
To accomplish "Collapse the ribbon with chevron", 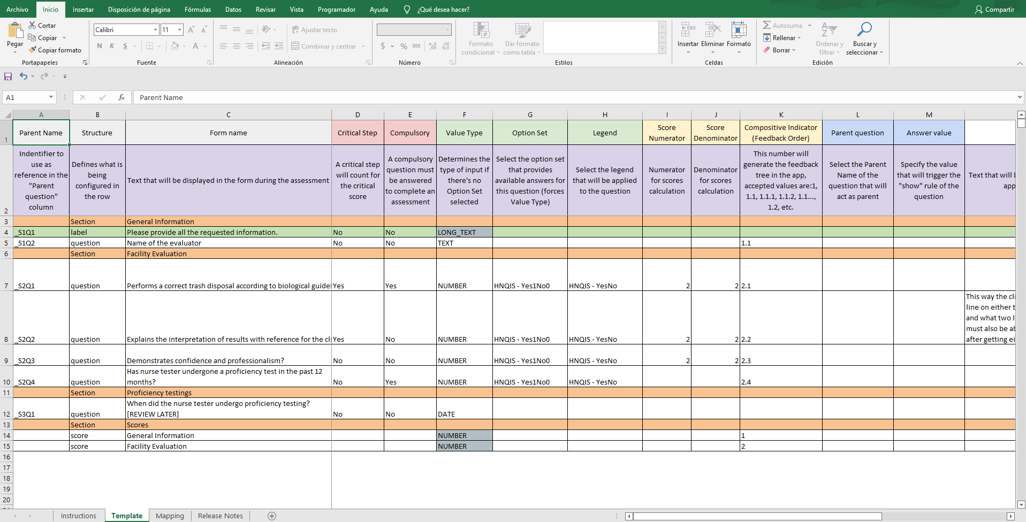I will tap(1020, 63).
